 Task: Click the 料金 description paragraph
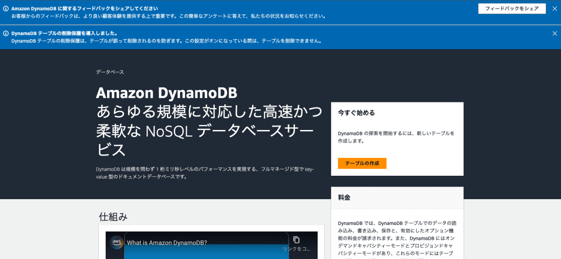(x=397, y=239)
